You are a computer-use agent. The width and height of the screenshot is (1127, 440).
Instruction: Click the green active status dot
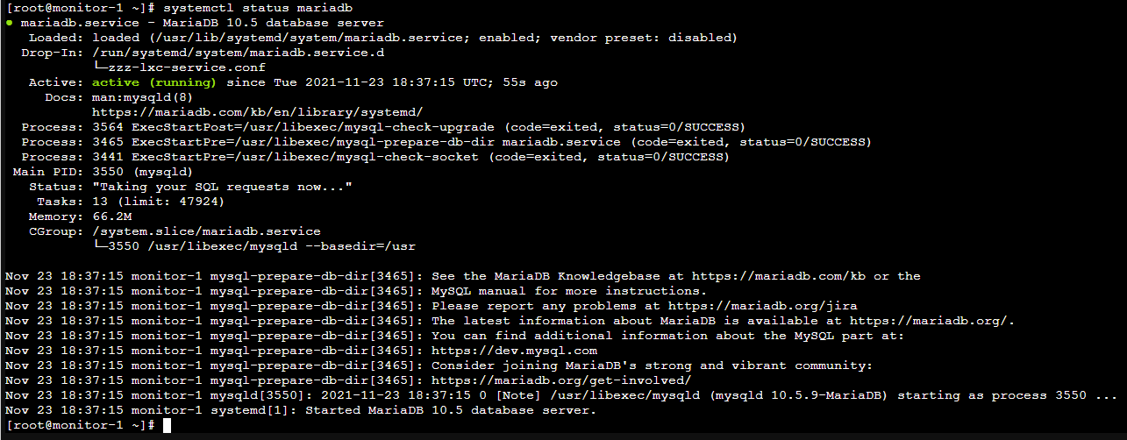(8, 23)
